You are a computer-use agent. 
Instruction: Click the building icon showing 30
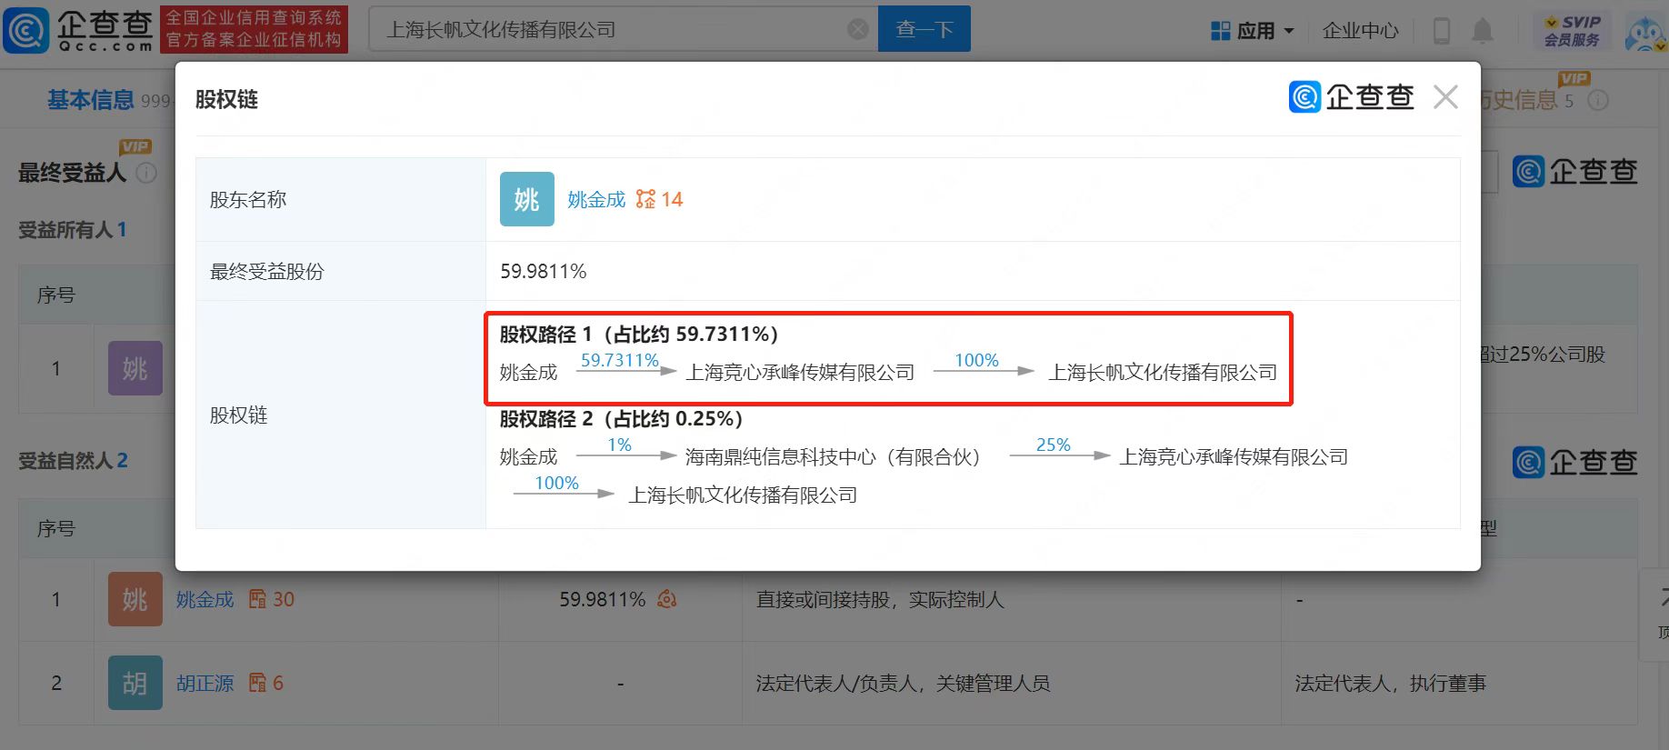tap(271, 600)
